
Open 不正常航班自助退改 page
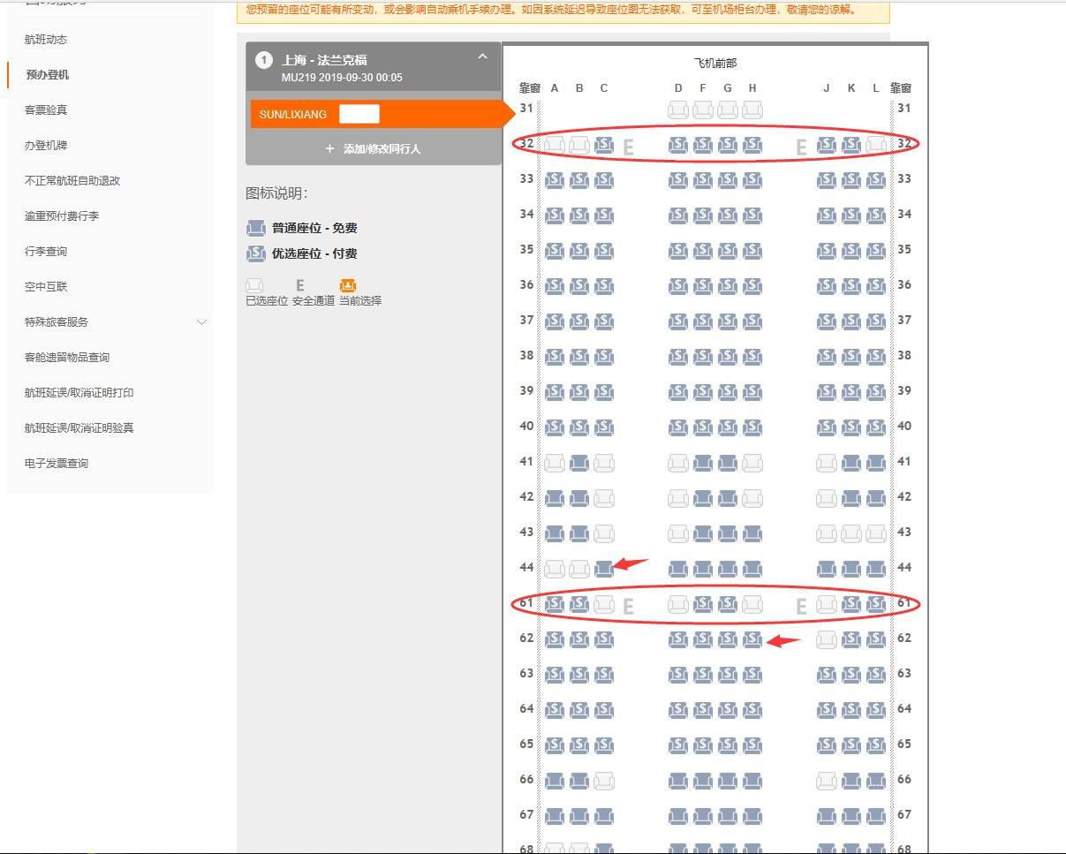tap(72, 181)
